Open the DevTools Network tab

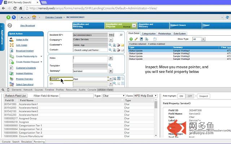pyautogui.click(x=28, y=90)
